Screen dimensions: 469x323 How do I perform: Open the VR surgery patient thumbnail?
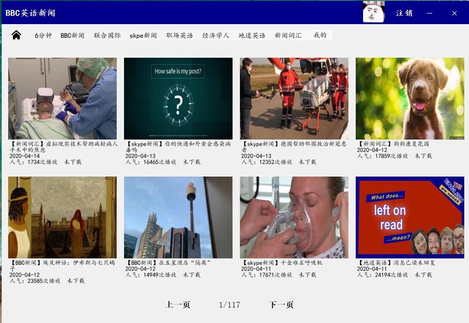point(62,98)
